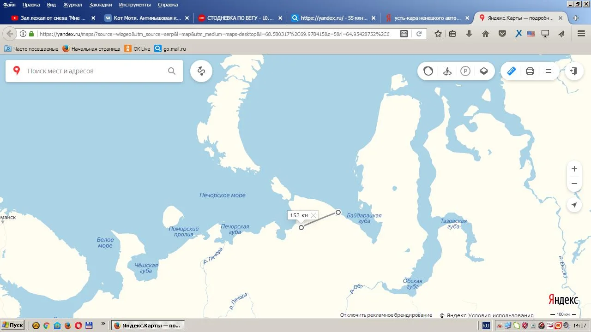Image resolution: width=591 pixels, height=332 pixels.
Task: Switch to the yandex.ru 55 млн tab
Action: click(x=334, y=18)
